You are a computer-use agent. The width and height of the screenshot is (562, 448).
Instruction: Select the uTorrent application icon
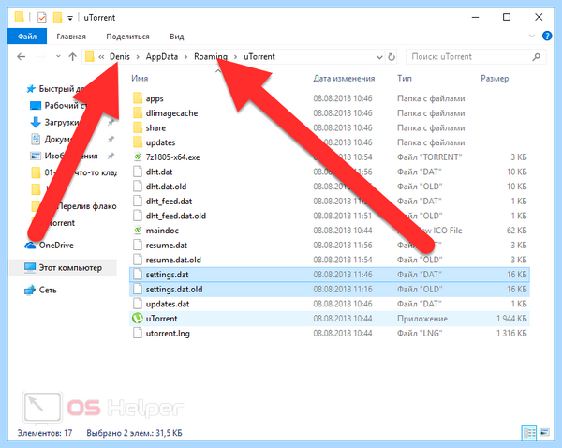point(138,319)
